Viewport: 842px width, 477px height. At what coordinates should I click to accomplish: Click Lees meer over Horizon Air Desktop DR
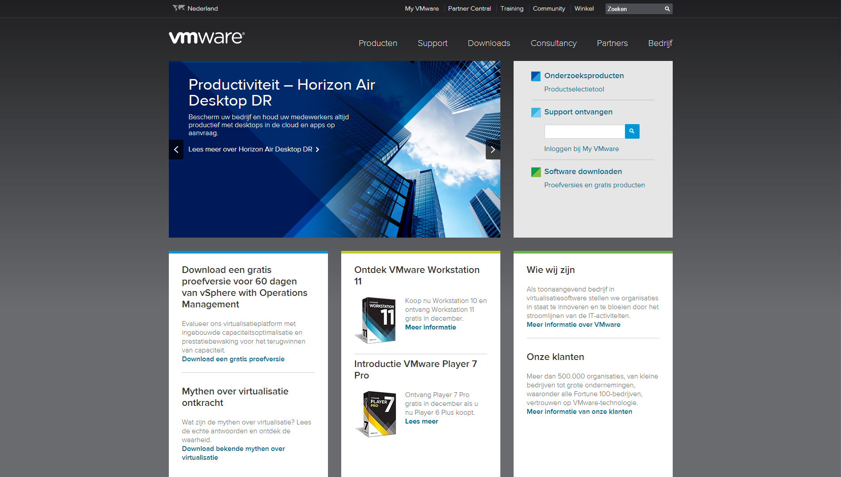pyautogui.click(x=254, y=149)
